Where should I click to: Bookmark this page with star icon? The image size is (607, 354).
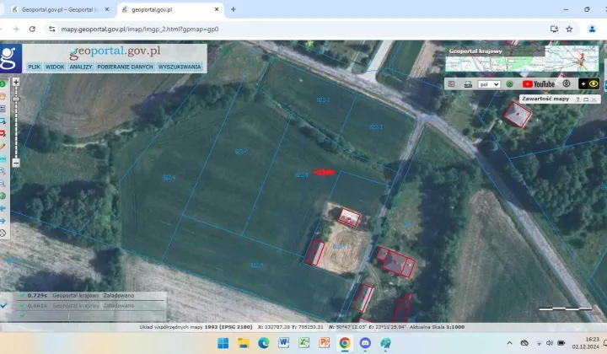pos(569,29)
